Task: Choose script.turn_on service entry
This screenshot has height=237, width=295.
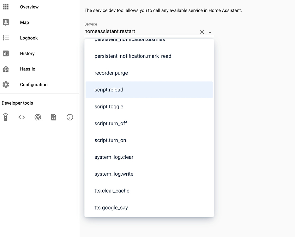Action: [x=110, y=140]
